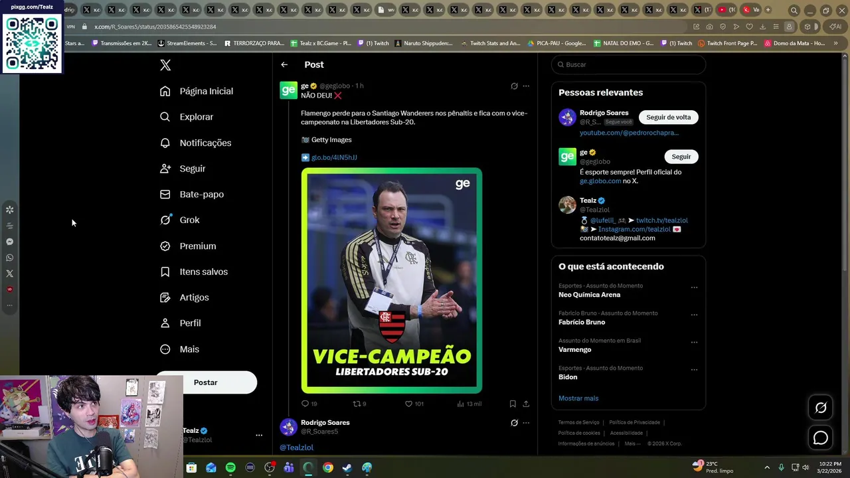Open Bate-papo messages
Screen dimensions: 850x478
(191, 195)
